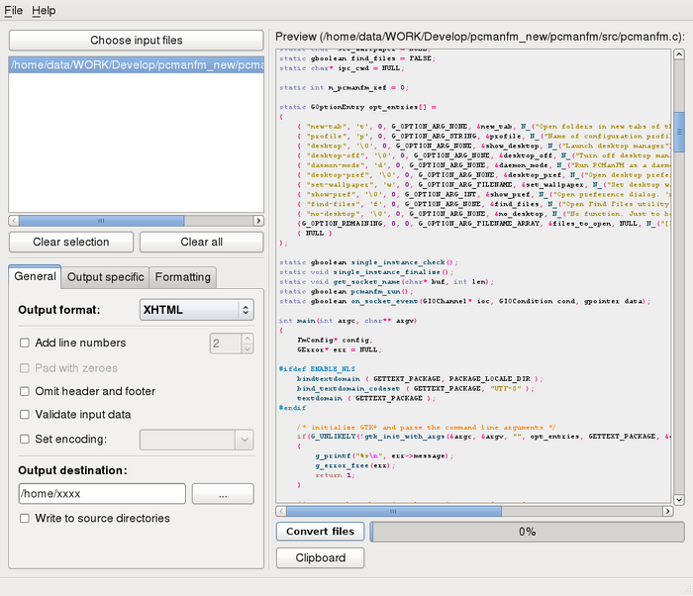Click the Convert files button

coord(320,532)
